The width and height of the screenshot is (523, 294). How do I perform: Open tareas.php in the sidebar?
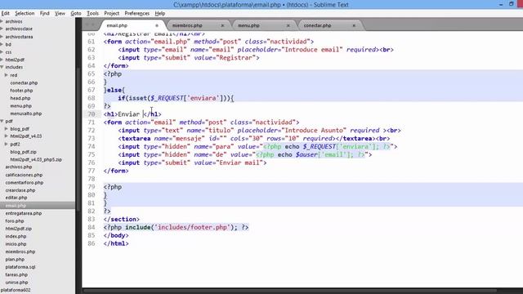tap(16, 274)
